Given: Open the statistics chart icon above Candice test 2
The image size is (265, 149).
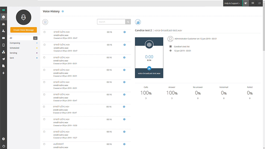Looking at the screenshot, I should [138, 22].
